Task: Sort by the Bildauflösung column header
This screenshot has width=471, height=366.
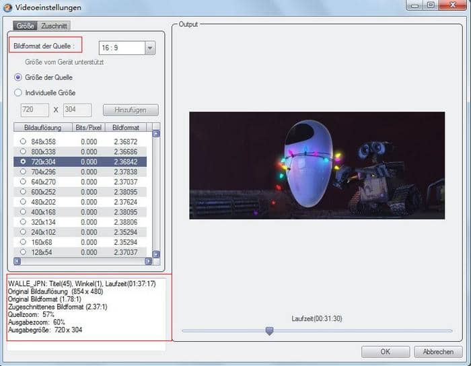Action: [x=42, y=127]
